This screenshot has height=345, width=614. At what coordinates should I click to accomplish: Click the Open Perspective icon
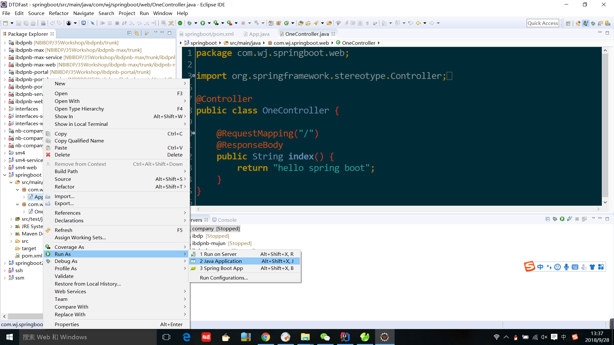[x=568, y=23]
